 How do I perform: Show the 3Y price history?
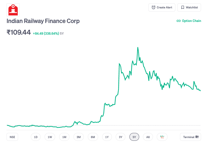pyautogui.click(x=121, y=137)
